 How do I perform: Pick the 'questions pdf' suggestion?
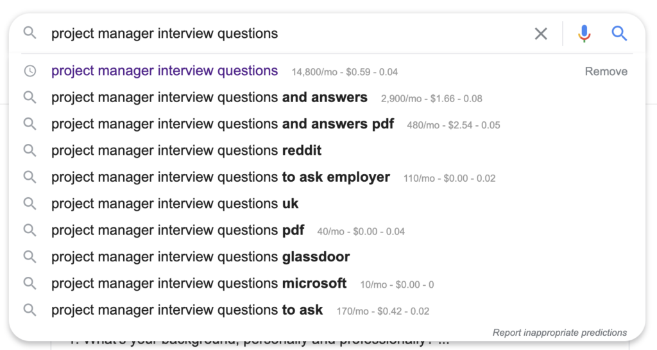click(x=178, y=230)
